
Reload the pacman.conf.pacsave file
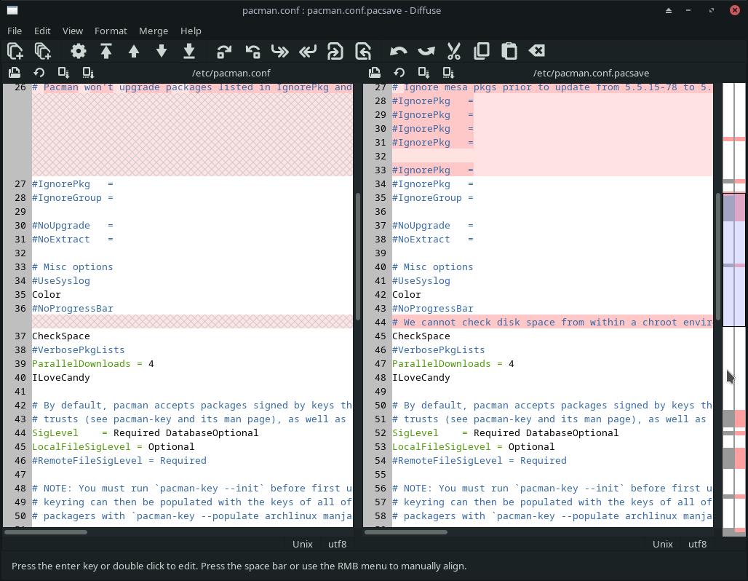pos(399,73)
